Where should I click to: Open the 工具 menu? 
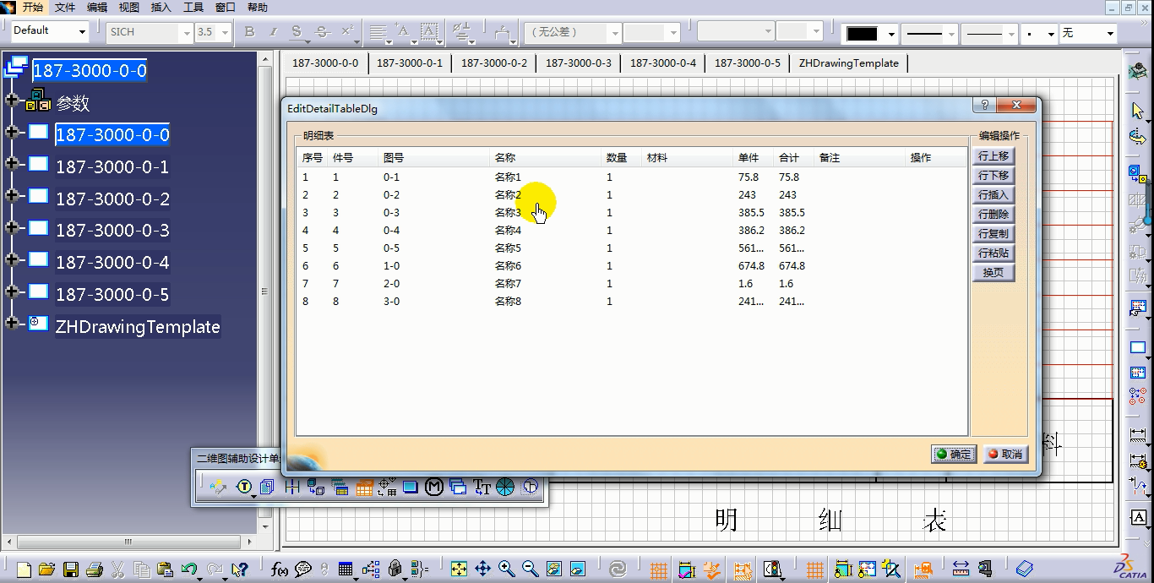click(194, 8)
